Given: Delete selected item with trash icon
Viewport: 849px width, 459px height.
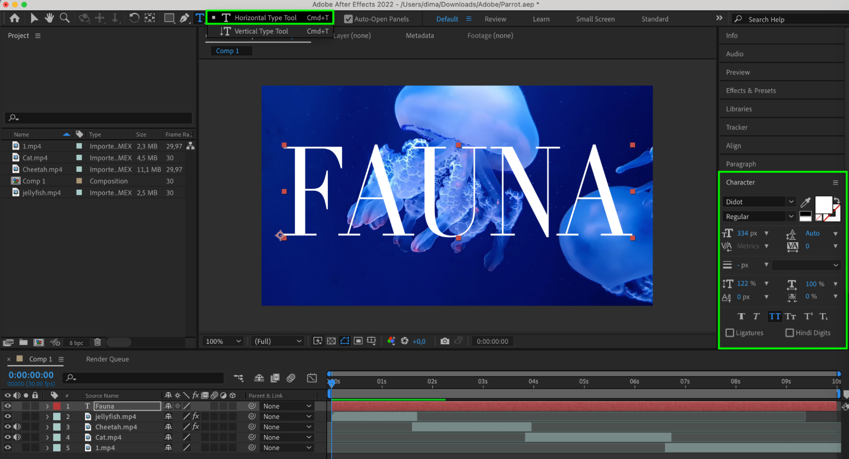Looking at the screenshot, I should click(x=97, y=342).
